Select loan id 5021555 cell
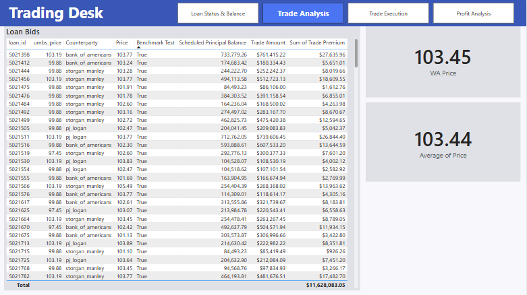This screenshot has height=295, width=527. pos(19,178)
